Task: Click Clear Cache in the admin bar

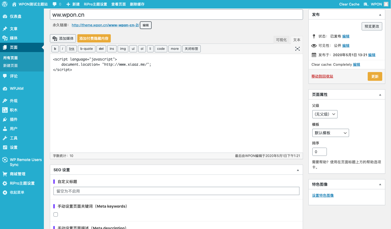Action: (x=349, y=4)
